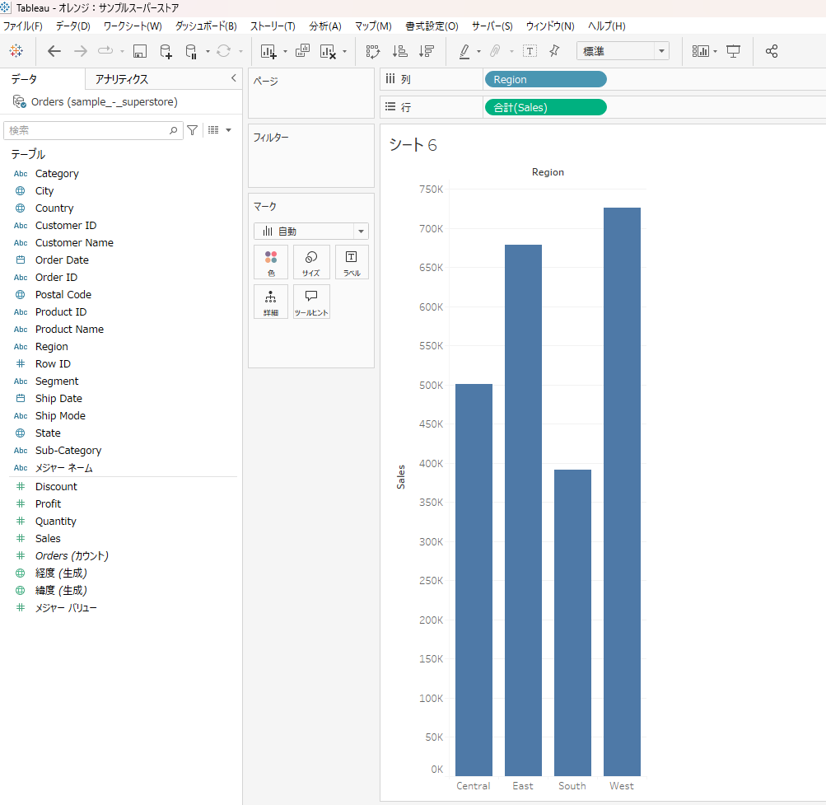Click the サイズ button on Marks card

click(x=311, y=262)
